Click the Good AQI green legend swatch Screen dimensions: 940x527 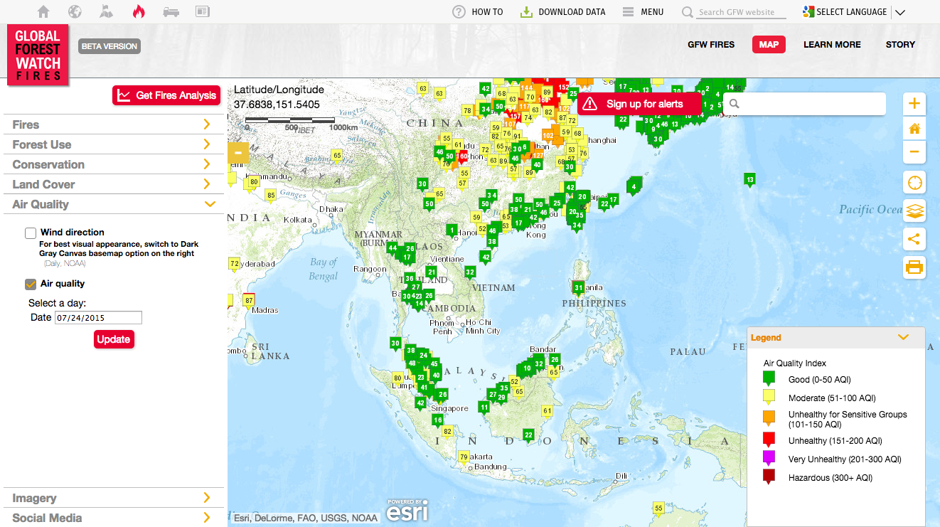(x=769, y=379)
